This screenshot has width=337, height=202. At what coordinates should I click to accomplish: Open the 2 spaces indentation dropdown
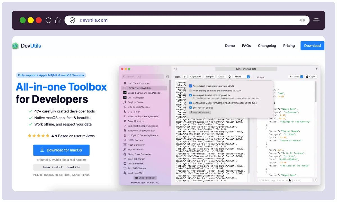[296, 77]
